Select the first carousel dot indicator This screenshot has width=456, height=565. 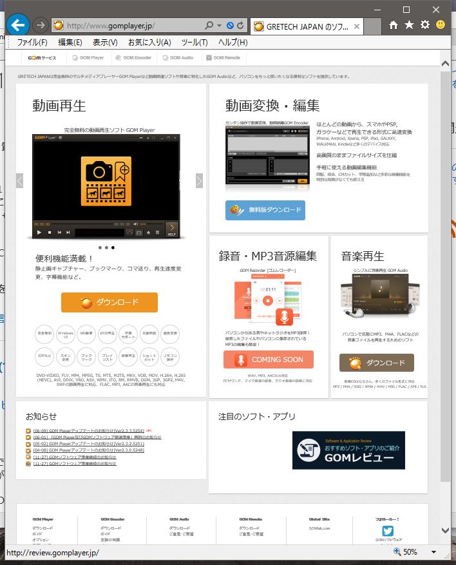pyautogui.click(x=100, y=247)
